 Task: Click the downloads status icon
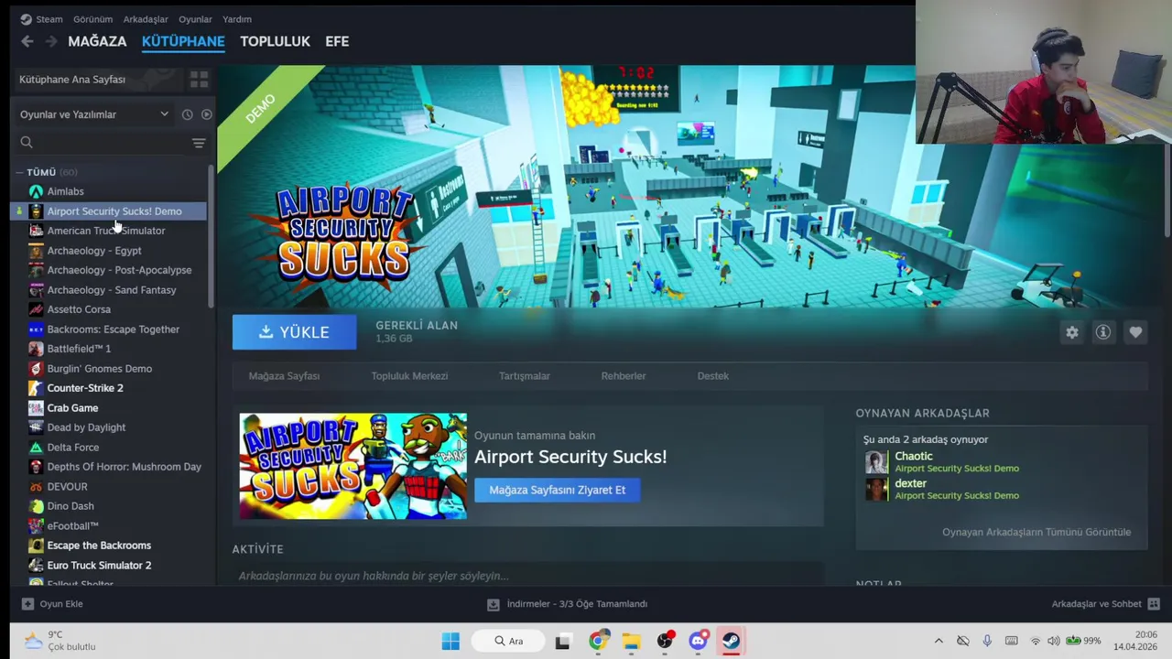(494, 604)
